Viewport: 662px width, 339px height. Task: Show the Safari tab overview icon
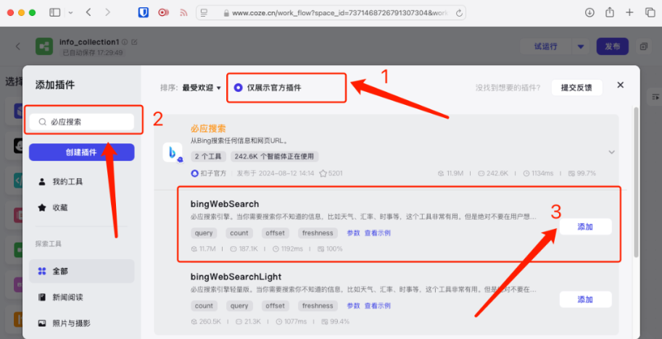tap(650, 12)
